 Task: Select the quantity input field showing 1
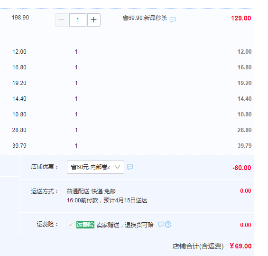click(x=78, y=20)
